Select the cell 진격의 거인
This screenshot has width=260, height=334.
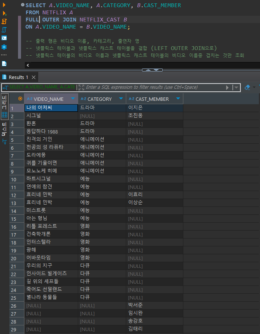51,139
